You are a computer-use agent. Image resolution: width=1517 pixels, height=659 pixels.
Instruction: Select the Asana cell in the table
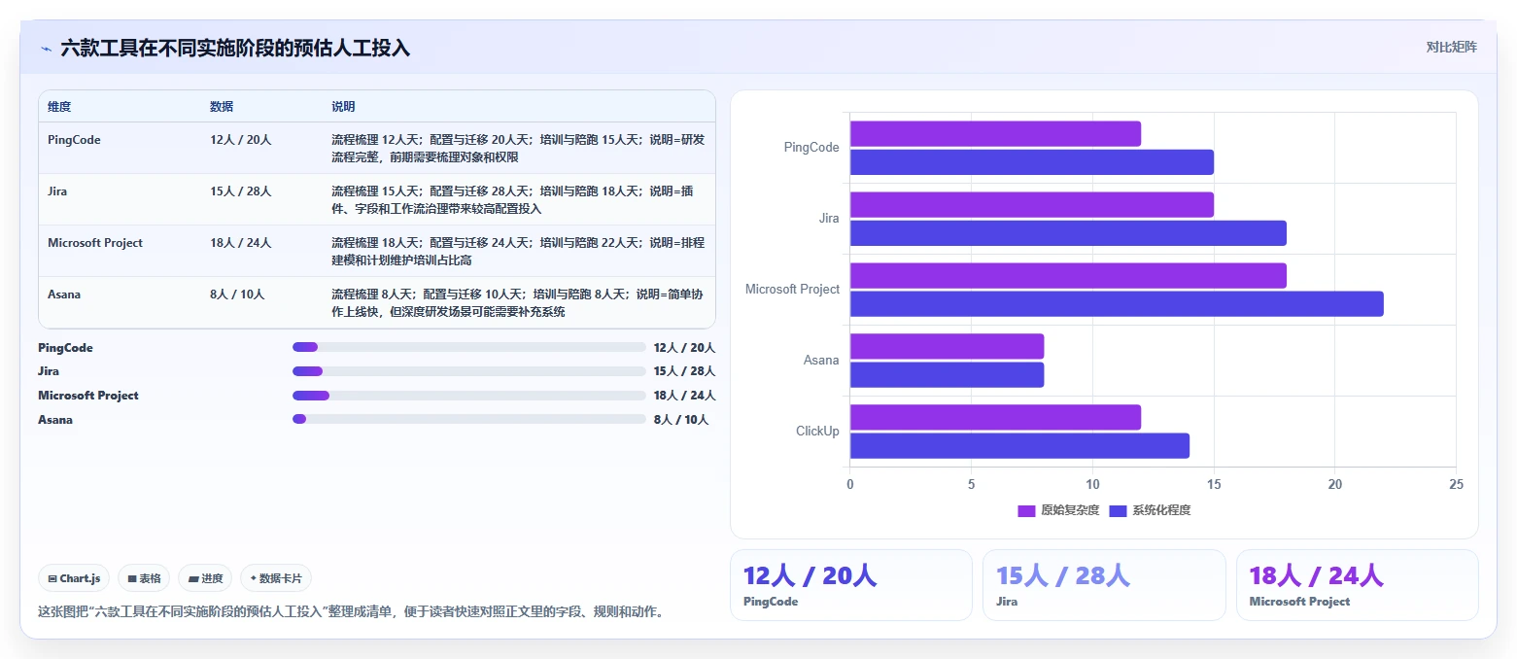click(64, 295)
